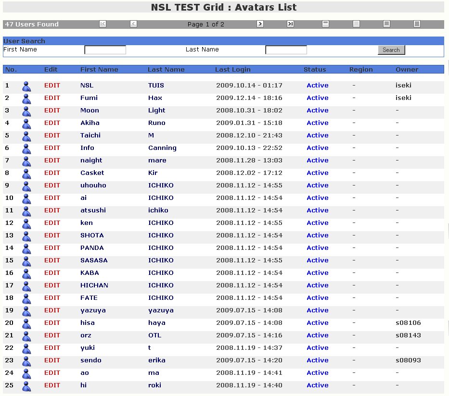
Task: Open EDIT for Info Canning
Action: pyautogui.click(x=52, y=148)
